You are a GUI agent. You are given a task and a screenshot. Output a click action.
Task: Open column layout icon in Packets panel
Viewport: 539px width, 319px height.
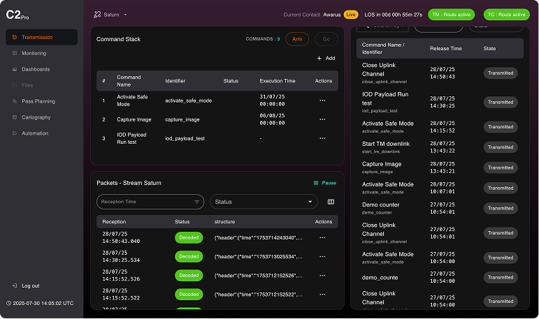[331, 202]
